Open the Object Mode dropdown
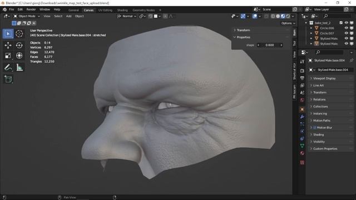Screen dimensions: 356x200 point(27,16)
